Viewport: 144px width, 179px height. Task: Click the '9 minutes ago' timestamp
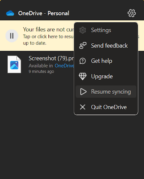tap(41, 71)
